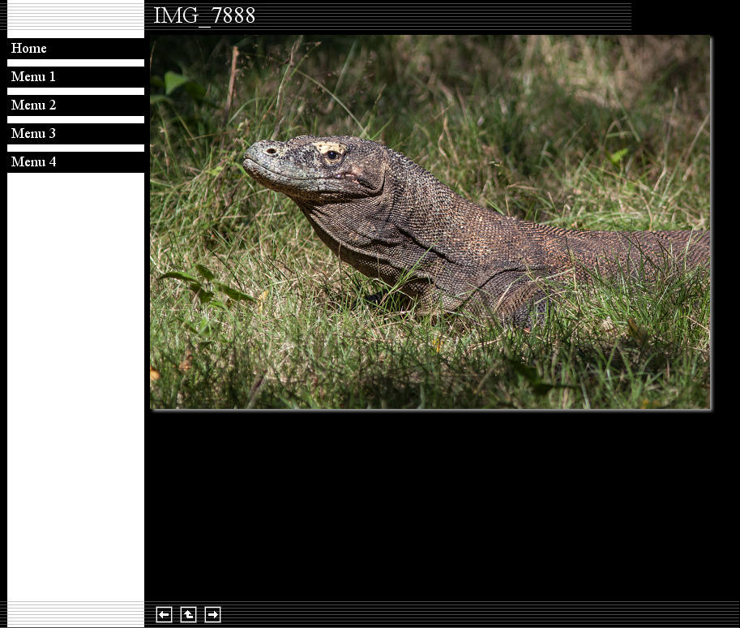Select Menu 1 in the sidebar
740x628 pixels.
pos(33,77)
